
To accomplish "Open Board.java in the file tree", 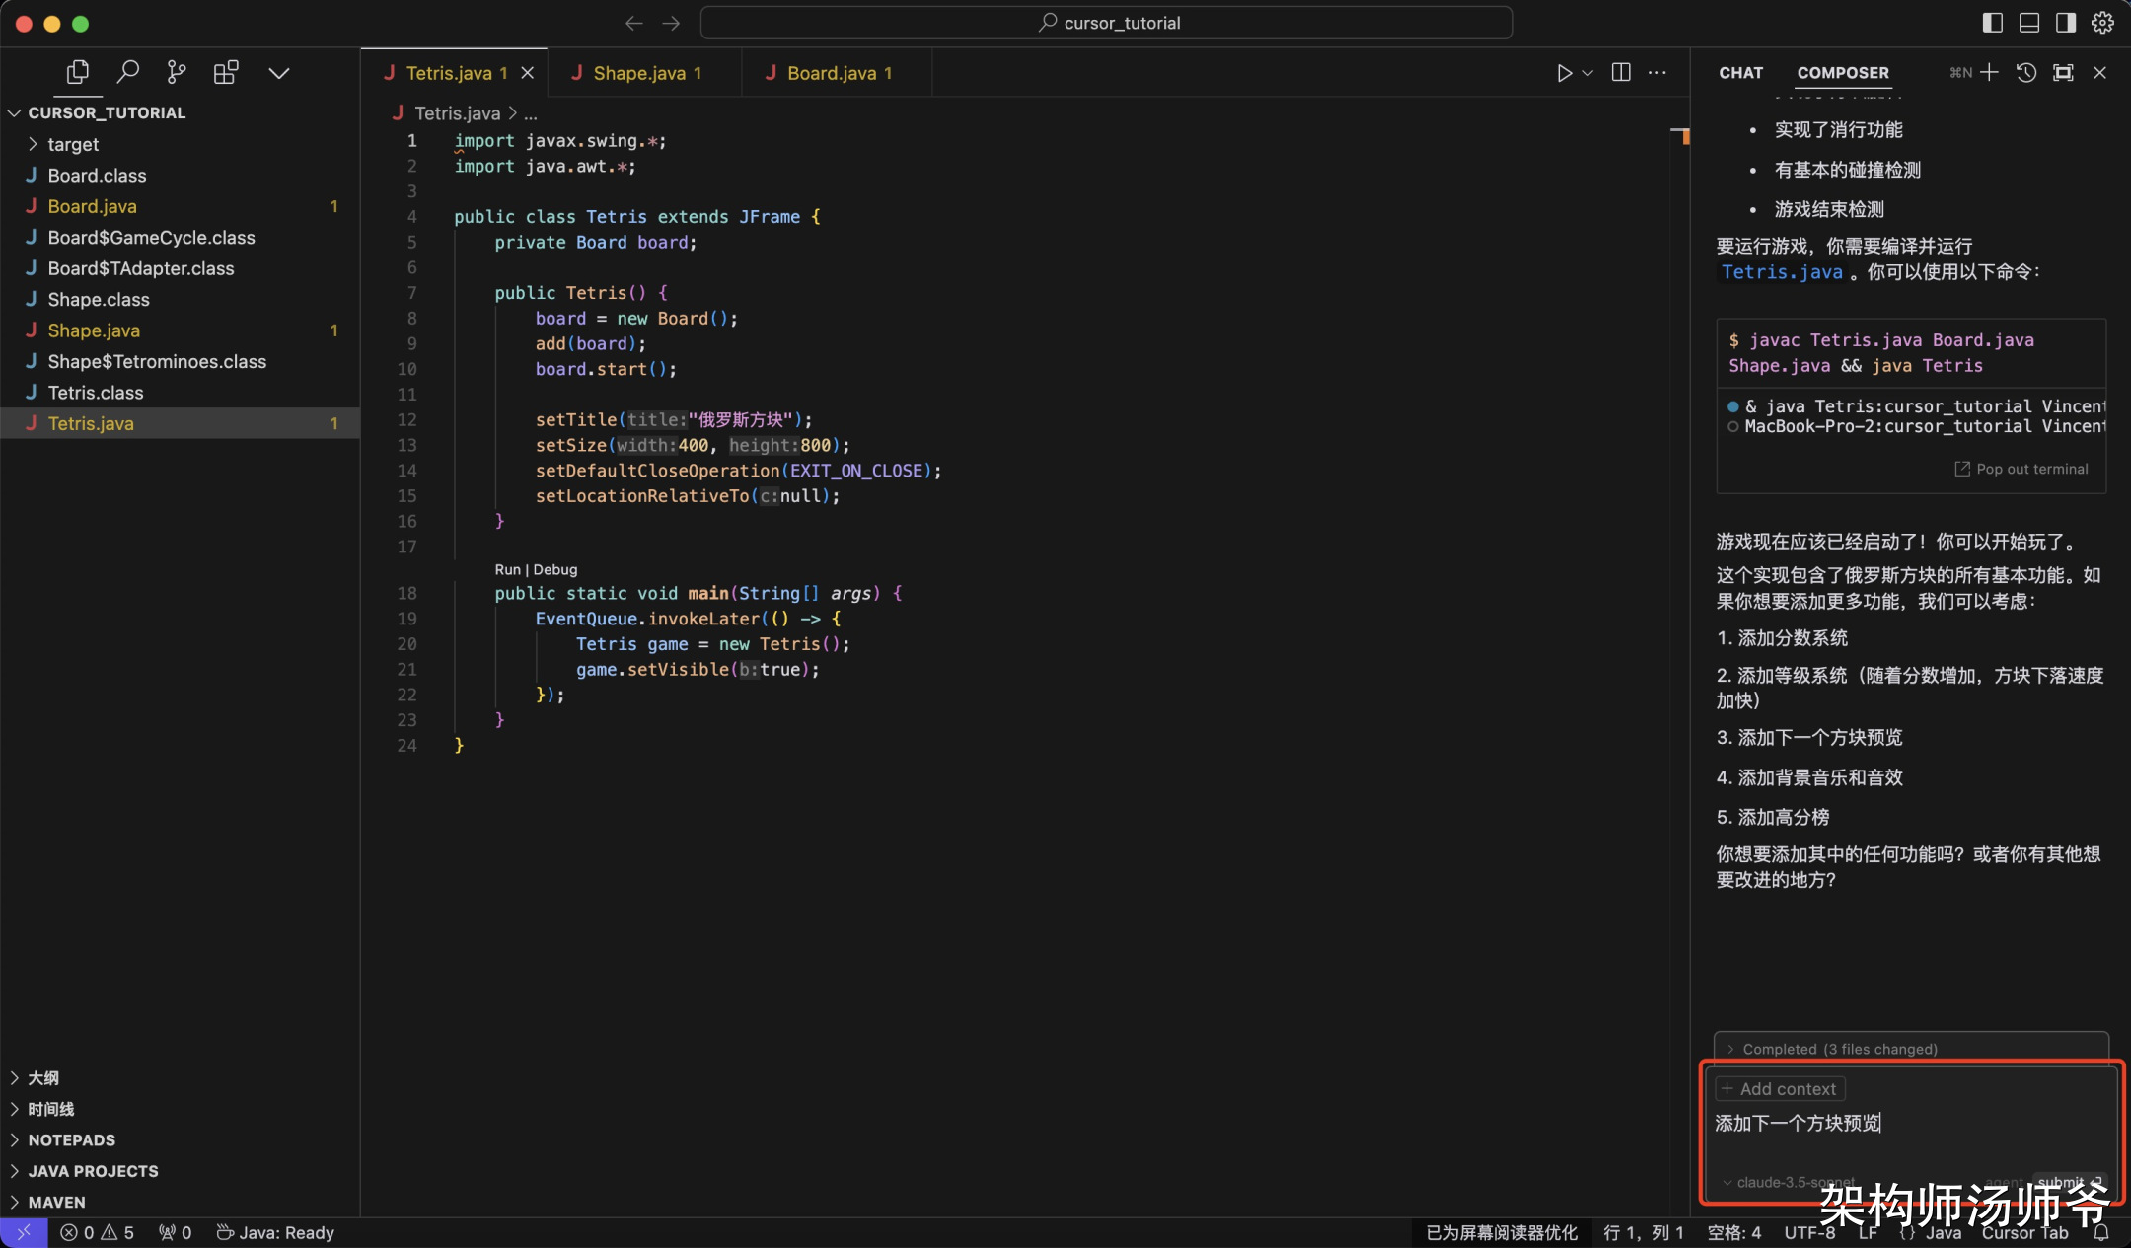I will [x=93, y=206].
